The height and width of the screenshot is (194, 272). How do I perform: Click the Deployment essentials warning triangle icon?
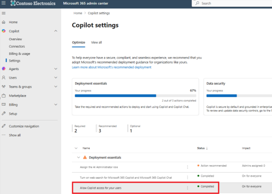[x=85, y=157]
